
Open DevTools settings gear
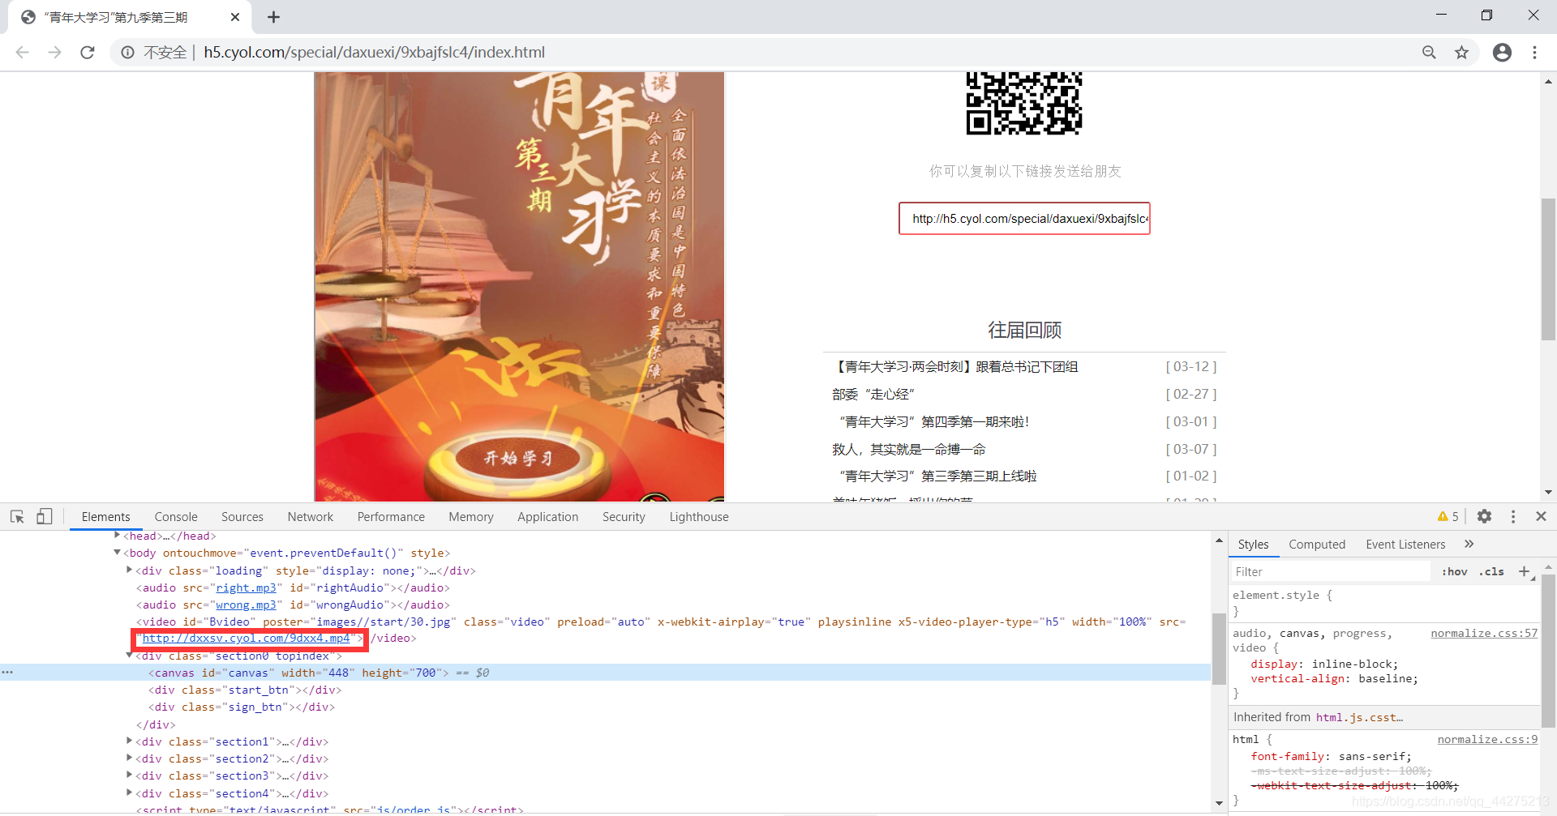1484,516
